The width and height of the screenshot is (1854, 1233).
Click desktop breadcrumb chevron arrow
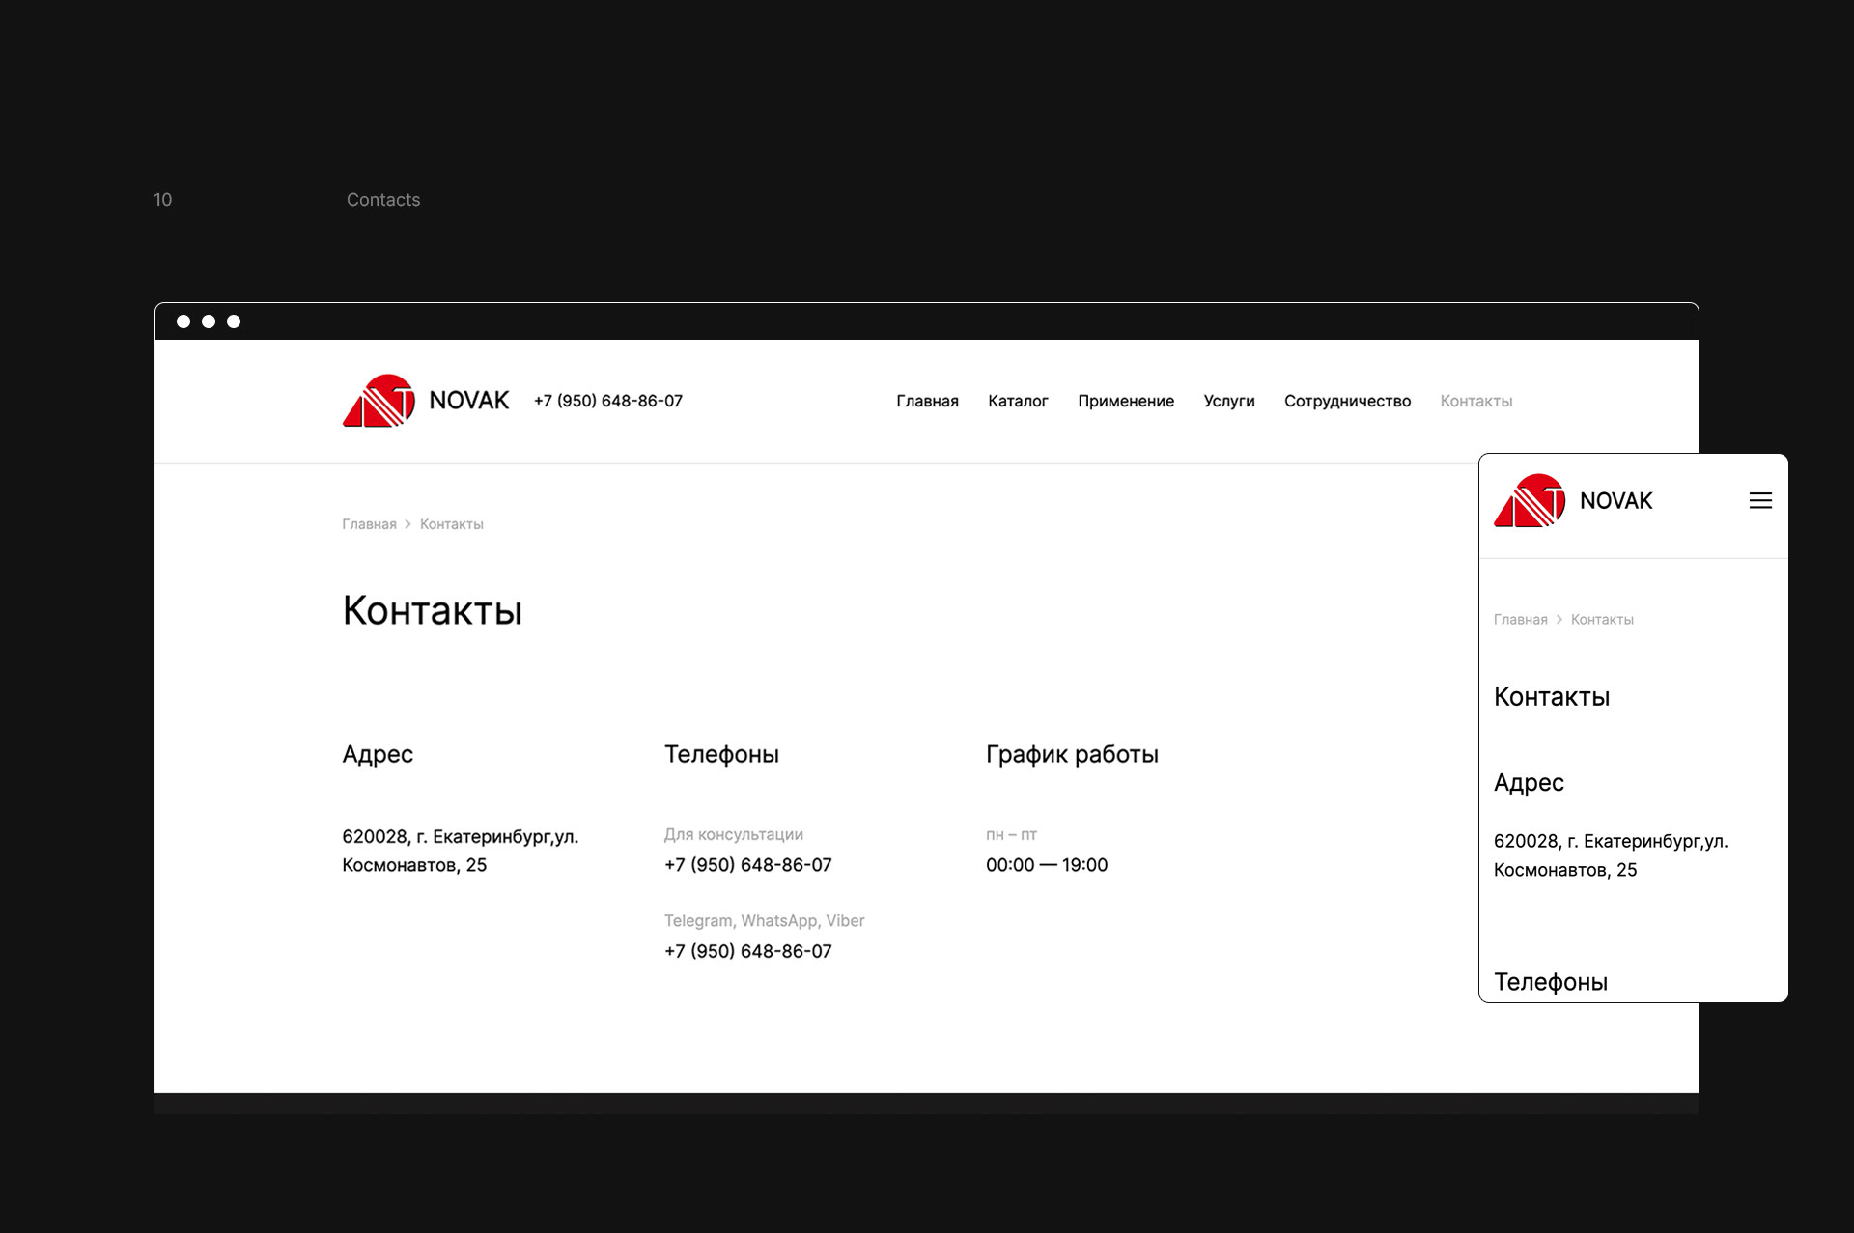(408, 524)
